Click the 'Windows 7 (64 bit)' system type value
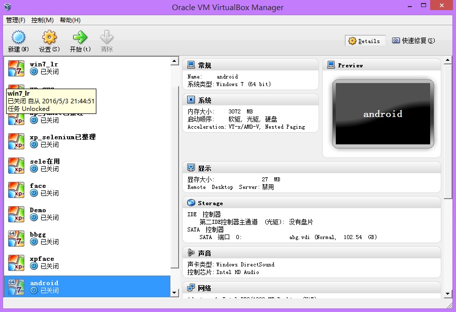 tap(243, 84)
